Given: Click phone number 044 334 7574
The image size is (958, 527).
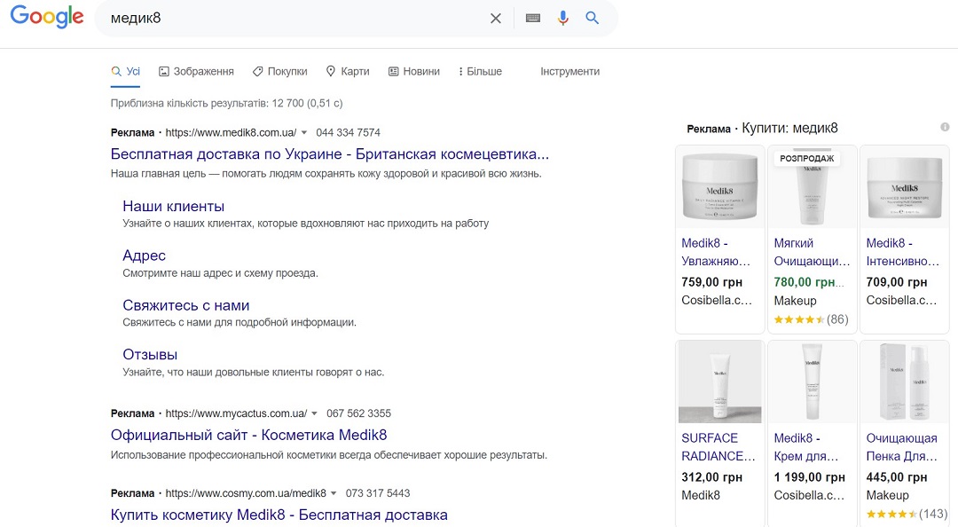Looking at the screenshot, I should point(349,133).
